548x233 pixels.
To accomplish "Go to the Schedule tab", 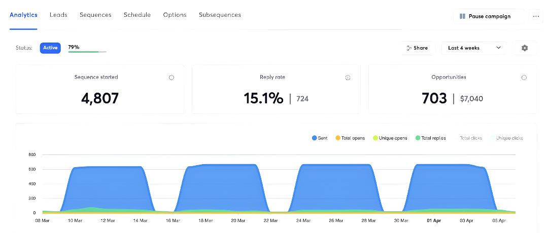I will pyautogui.click(x=137, y=15).
